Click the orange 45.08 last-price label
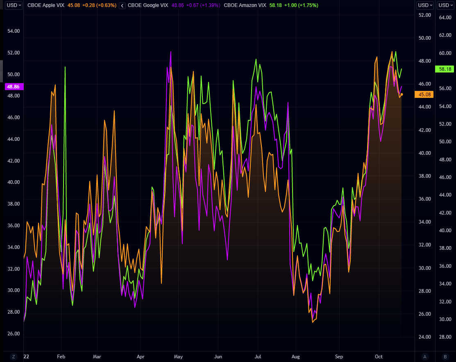456x362 pixels. (x=424, y=95)
